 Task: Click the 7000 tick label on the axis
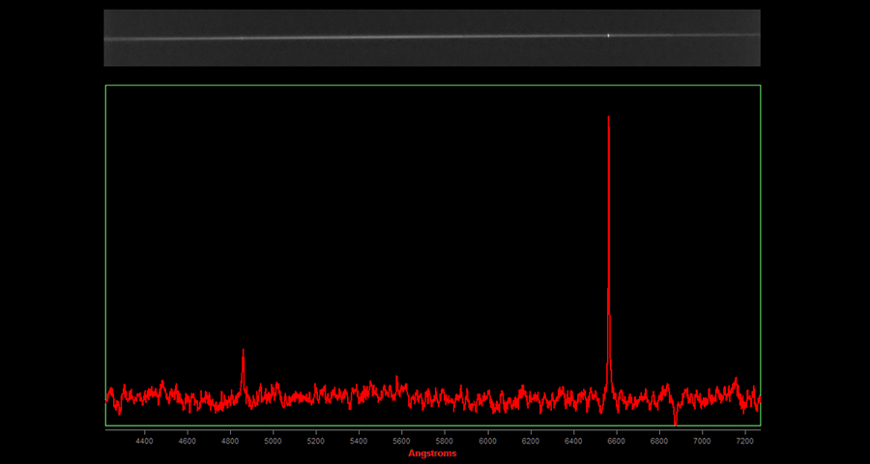click(x=703, y=441)
